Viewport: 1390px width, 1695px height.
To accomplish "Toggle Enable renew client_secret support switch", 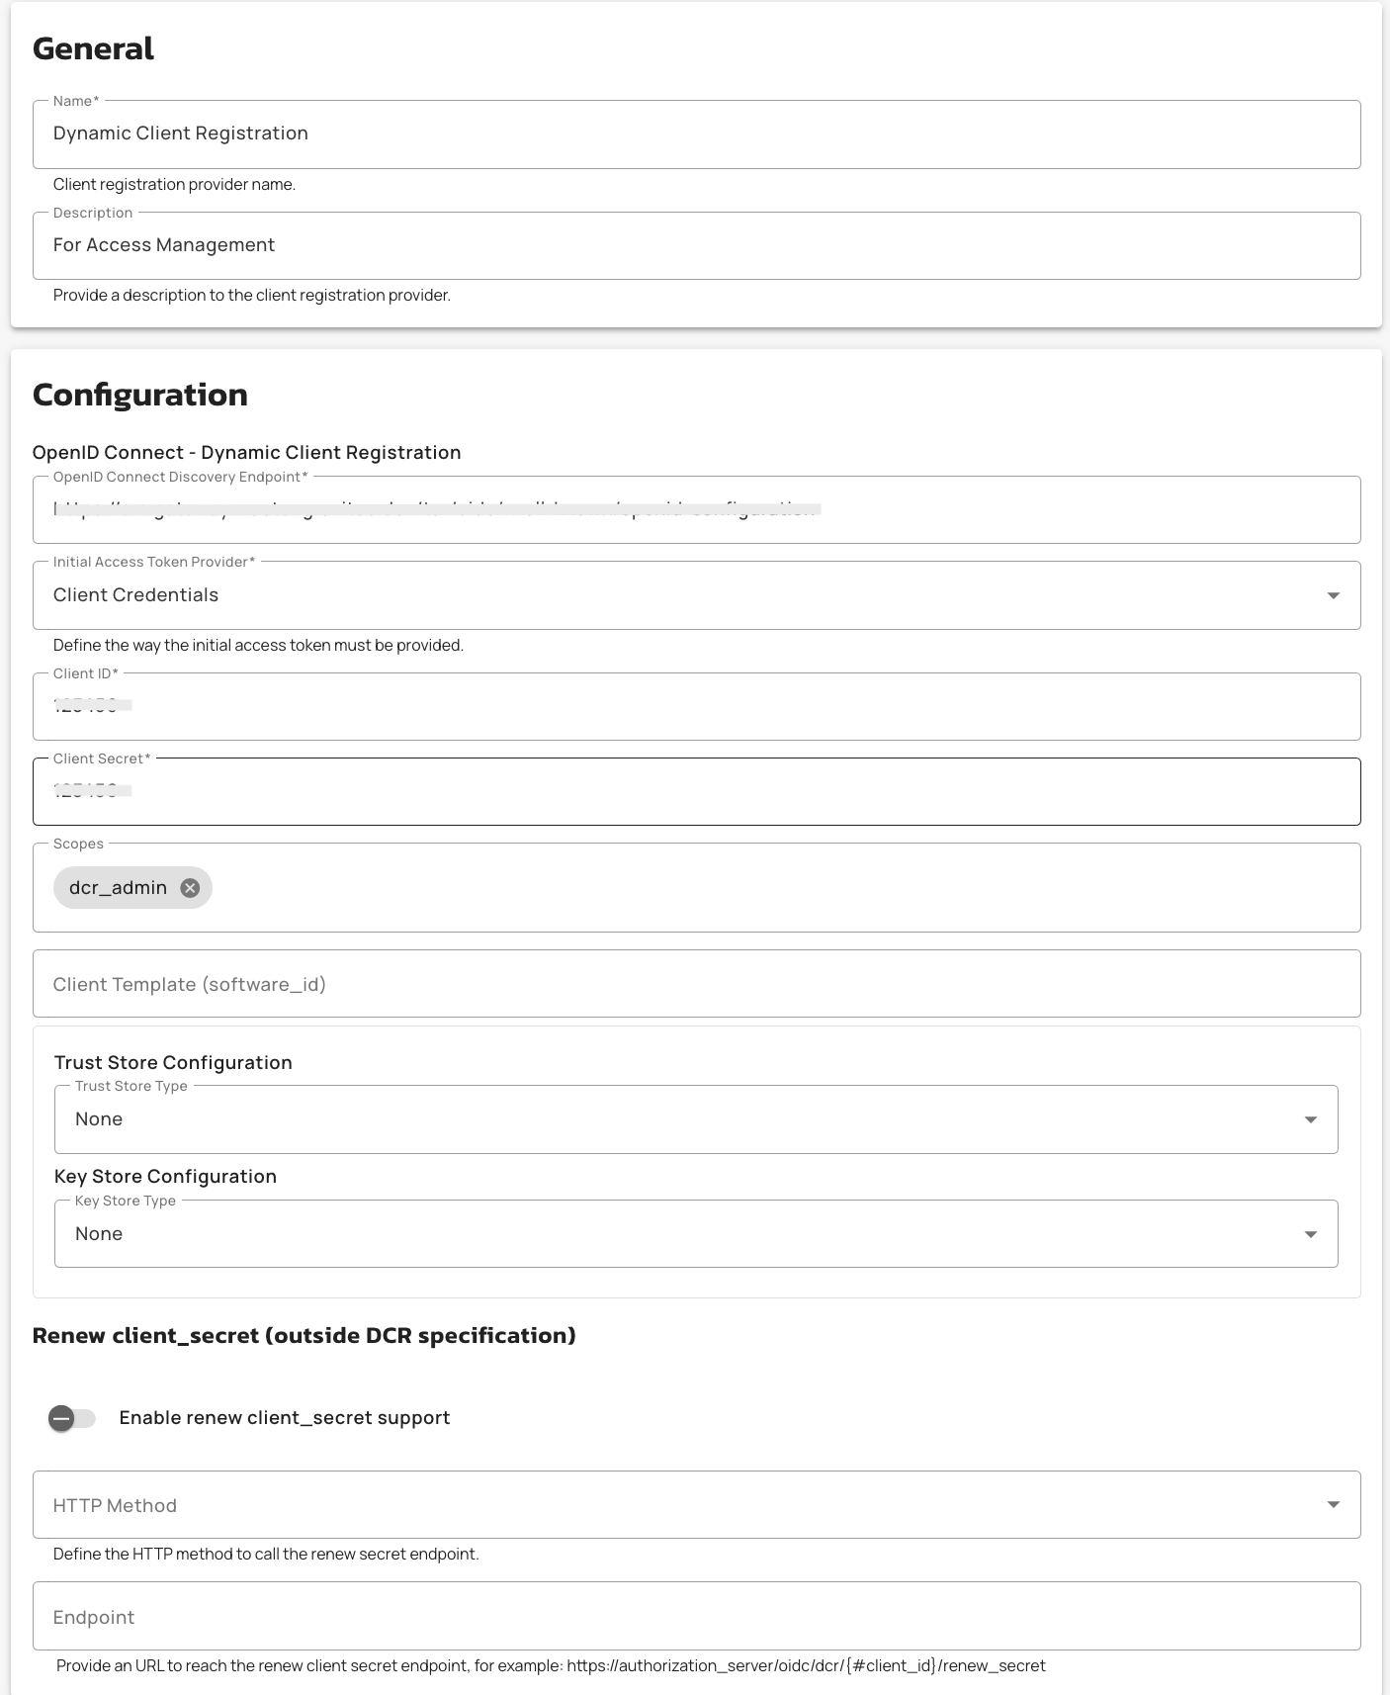I will pos(72,1419).
